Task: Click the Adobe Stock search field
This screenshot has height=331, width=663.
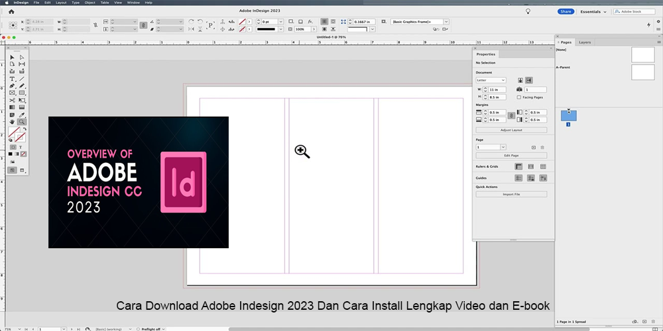Action: click(634, 11)
